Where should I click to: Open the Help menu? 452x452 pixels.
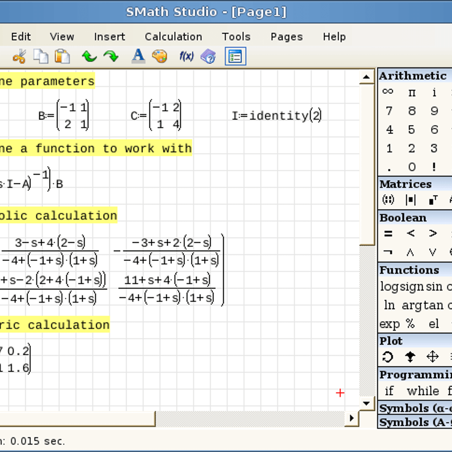click(x=334, y=37)
